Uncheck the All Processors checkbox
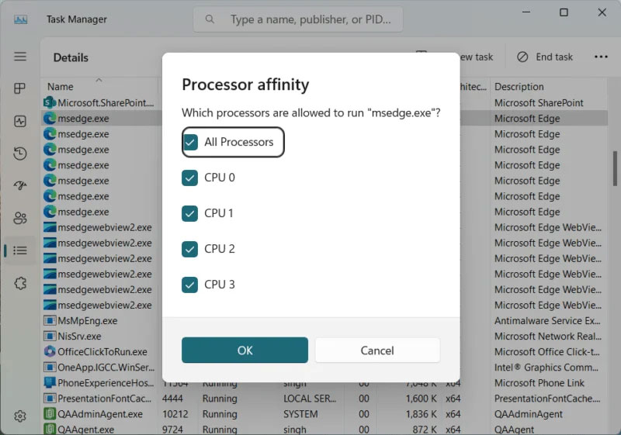 190,142
